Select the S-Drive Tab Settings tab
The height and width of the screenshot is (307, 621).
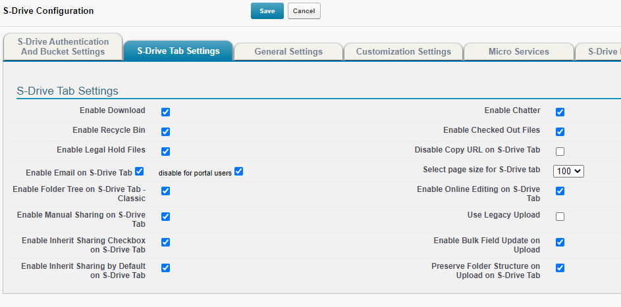tap(178, 51)
